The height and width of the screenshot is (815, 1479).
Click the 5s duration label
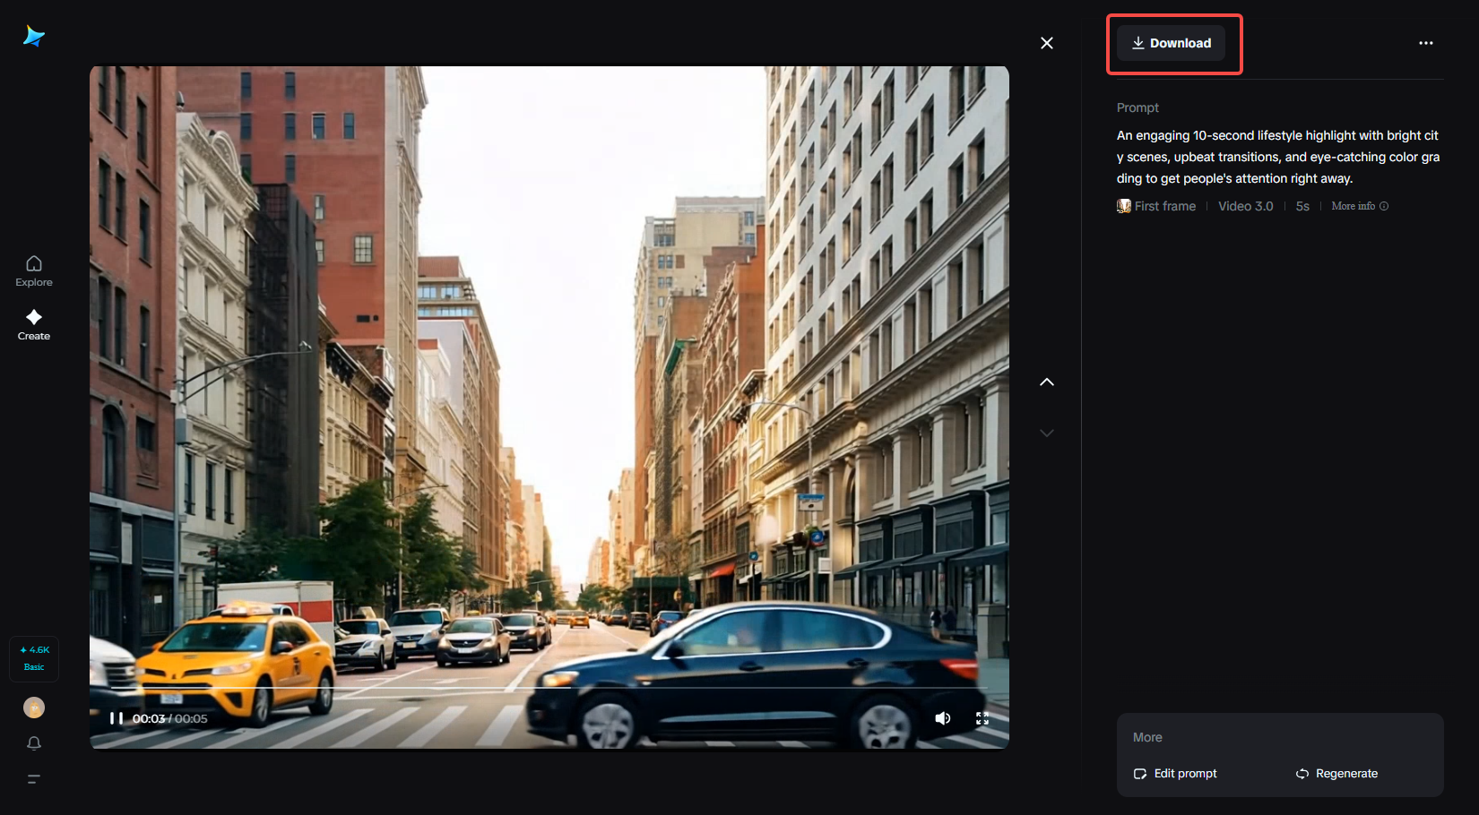coord(1302,206)
